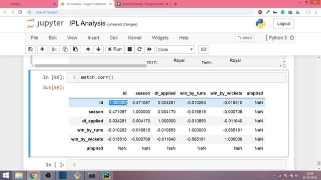Cut selected cells with the scissors icon

pos(54,49)
